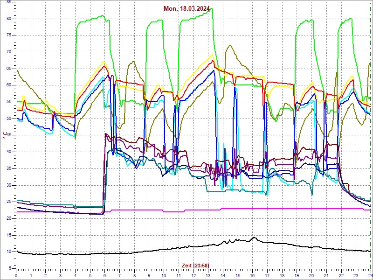Click the 75 label on the temperature axis
This screenshot has width=373, height=280.
[8, 35]
